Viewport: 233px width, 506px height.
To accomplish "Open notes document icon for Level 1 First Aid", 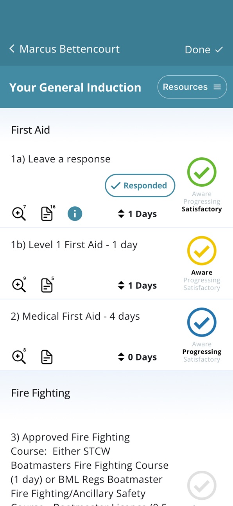I will [47, 285].
